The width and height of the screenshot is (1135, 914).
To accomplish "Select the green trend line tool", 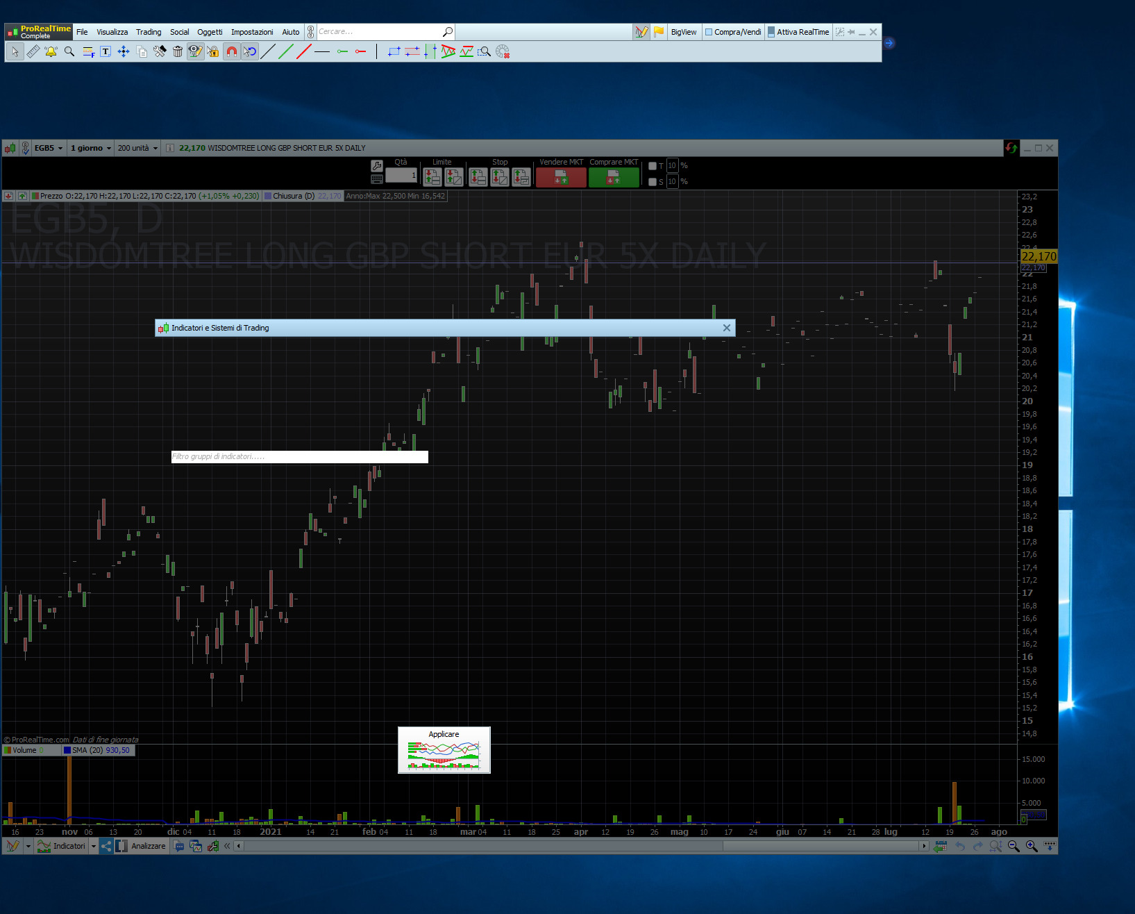I will coord(286,51).
